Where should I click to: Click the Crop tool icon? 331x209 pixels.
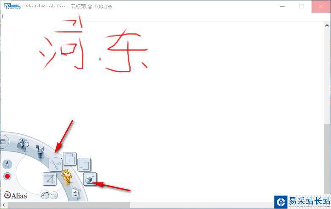49,179
